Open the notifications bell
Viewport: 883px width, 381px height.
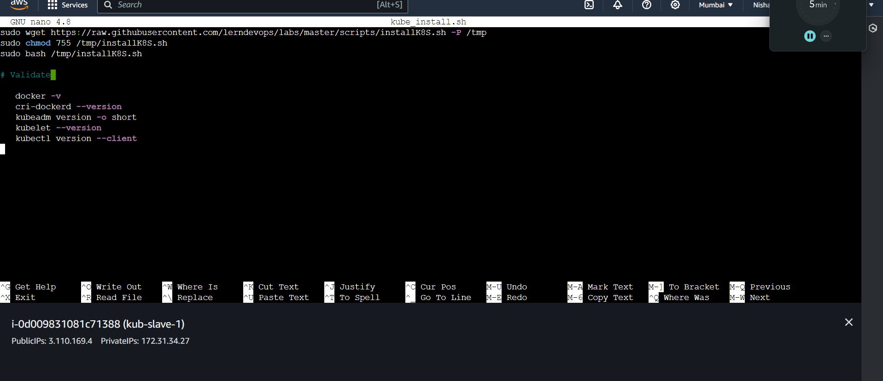(x=617, y=5)
